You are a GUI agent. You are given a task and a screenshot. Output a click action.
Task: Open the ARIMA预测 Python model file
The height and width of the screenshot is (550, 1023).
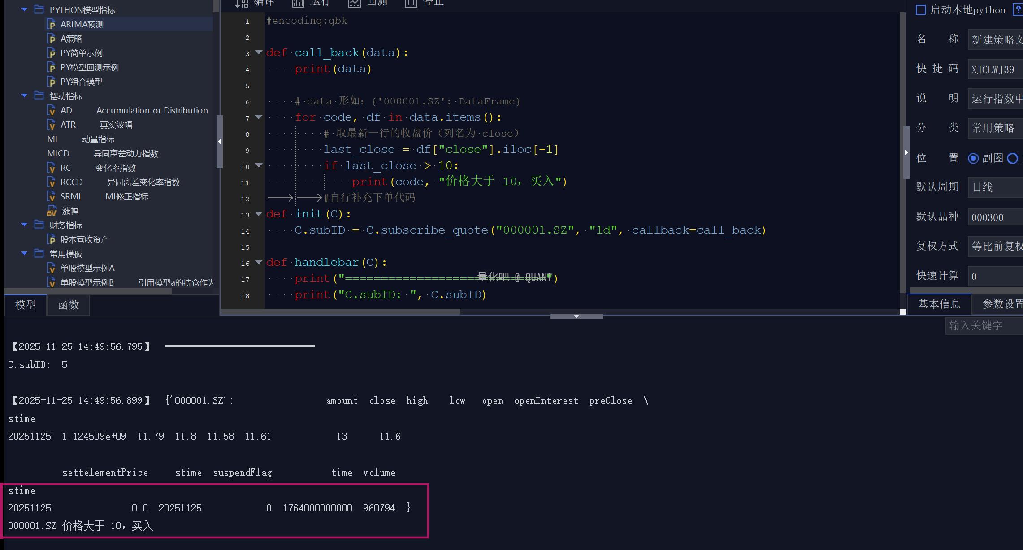(82, 24)
